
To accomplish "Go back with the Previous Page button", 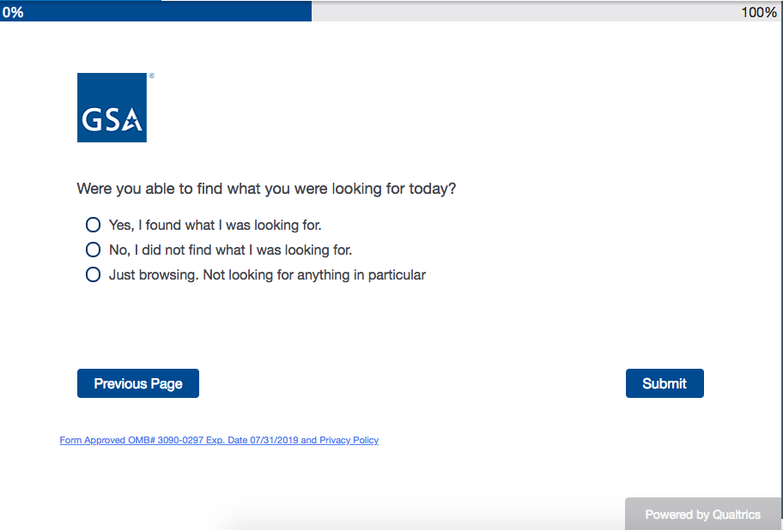I will click(138, 383).
